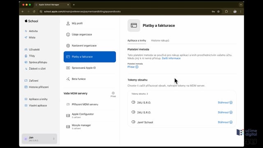Select the Mosyle manager MDM server
This screenshot has width=263, height=148.
[x=90, y=127]
